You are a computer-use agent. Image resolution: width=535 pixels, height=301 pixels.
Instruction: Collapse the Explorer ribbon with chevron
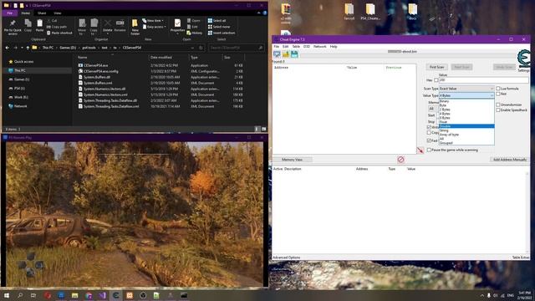click(258, 13)
